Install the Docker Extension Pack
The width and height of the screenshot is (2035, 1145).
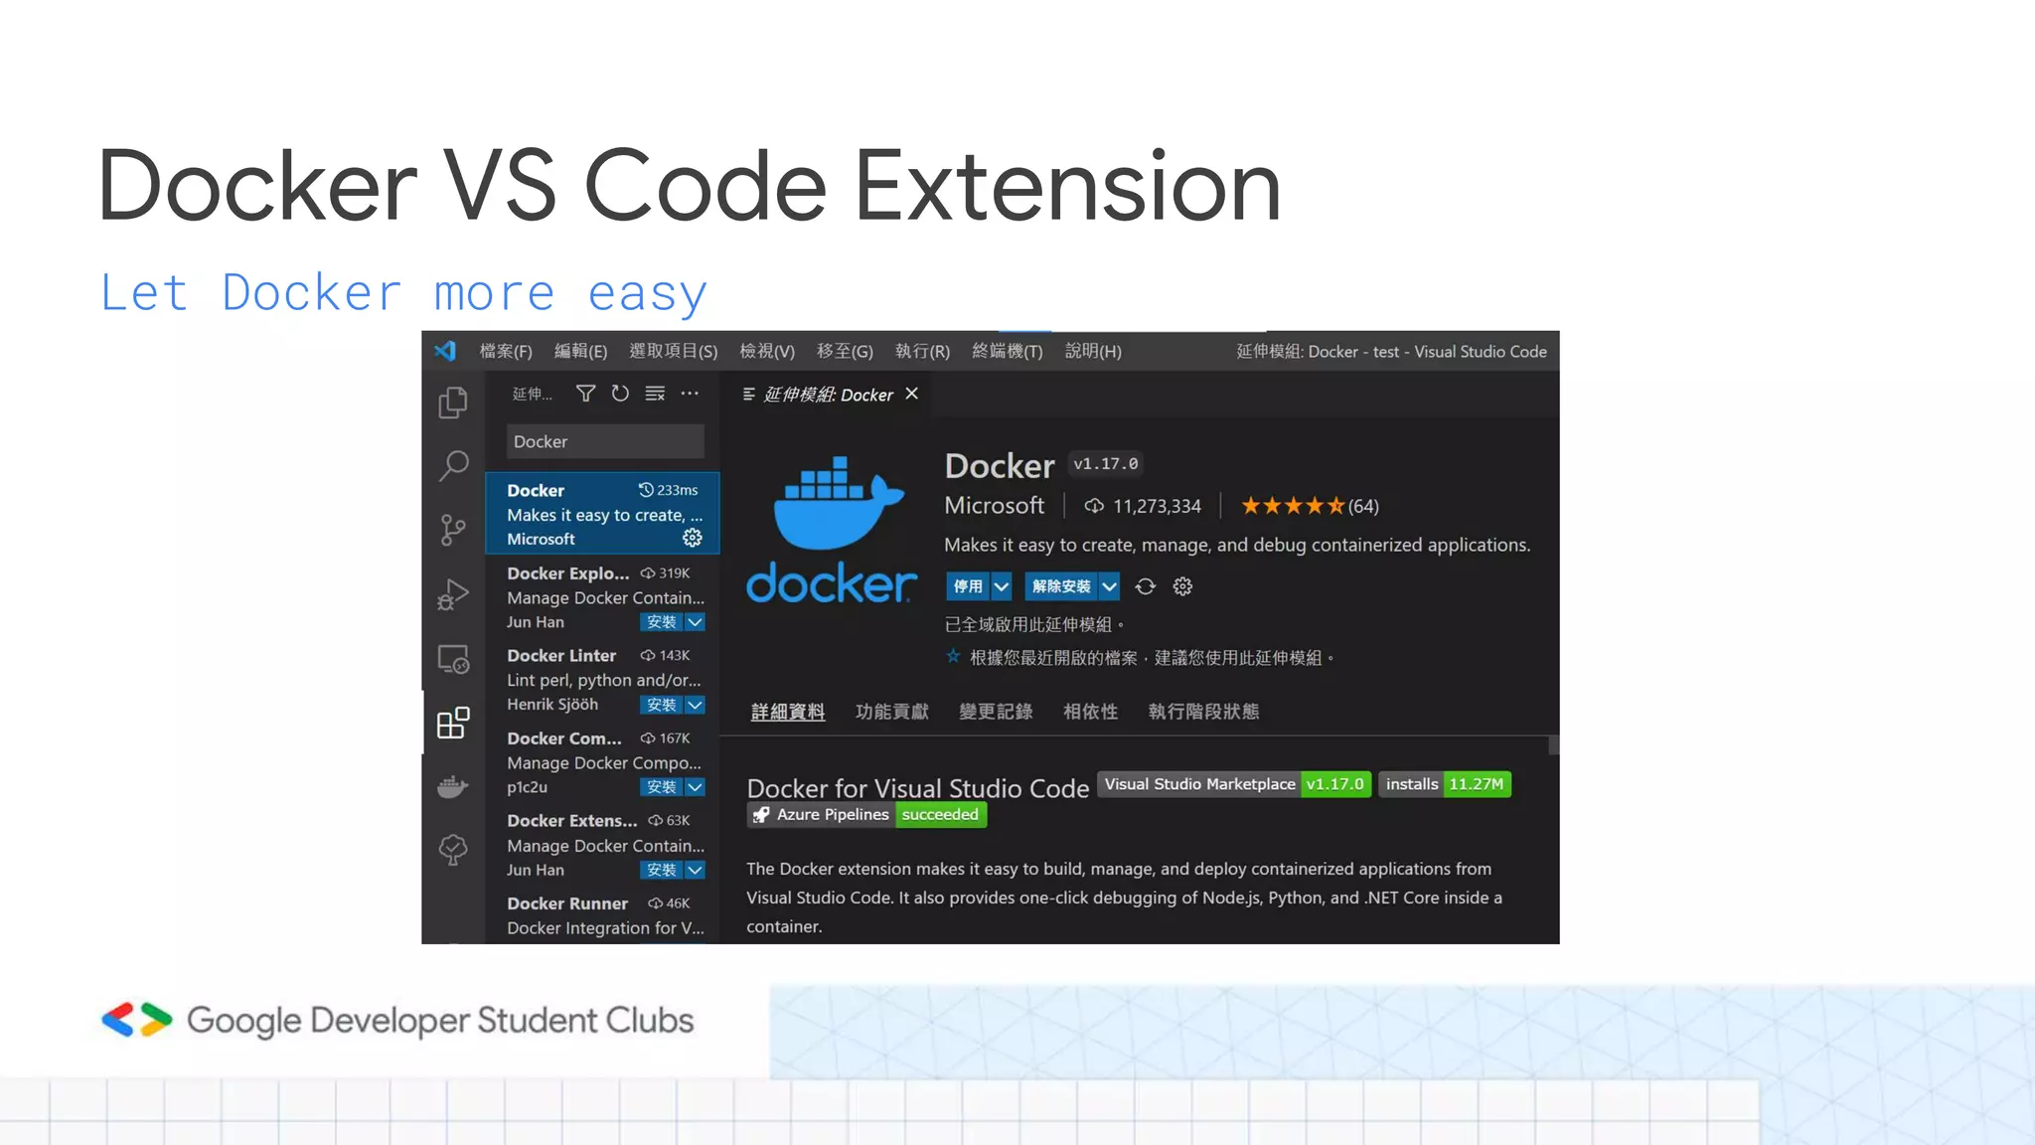pos(662,870)
